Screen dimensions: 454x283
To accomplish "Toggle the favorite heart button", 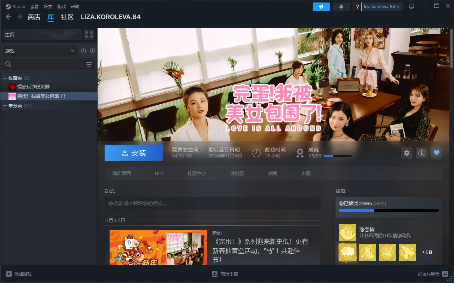I will (x=437, y=153).
